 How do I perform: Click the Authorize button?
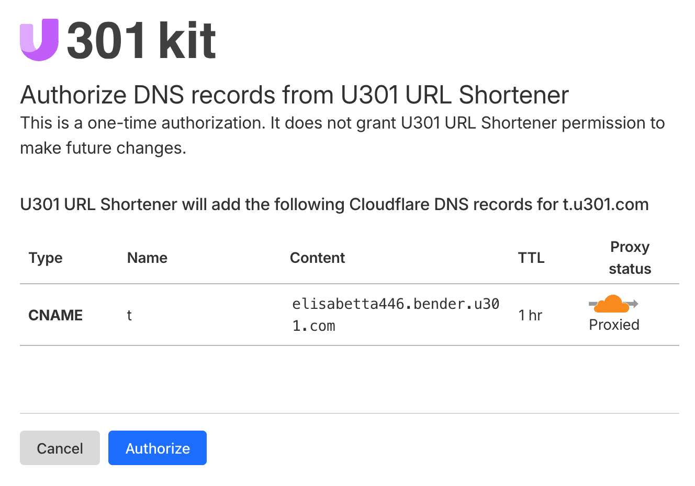157,448
